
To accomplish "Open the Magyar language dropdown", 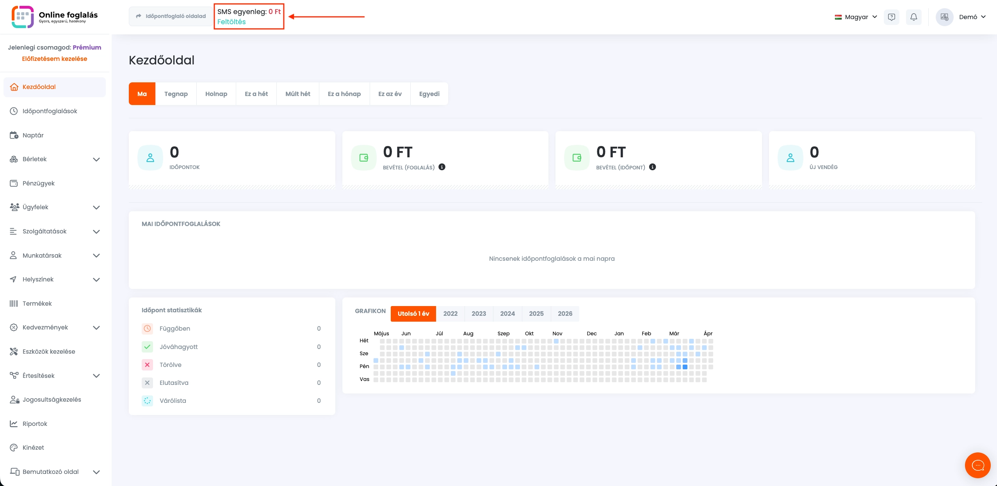I will pyautogui.click(x=856, y=17).
